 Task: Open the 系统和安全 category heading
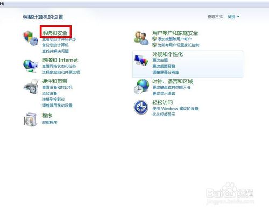(x=54, y=33)
